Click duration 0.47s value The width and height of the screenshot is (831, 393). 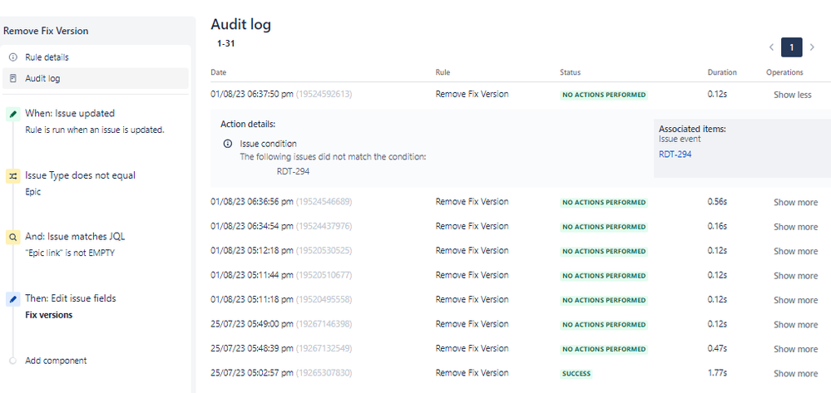point(717,348)
